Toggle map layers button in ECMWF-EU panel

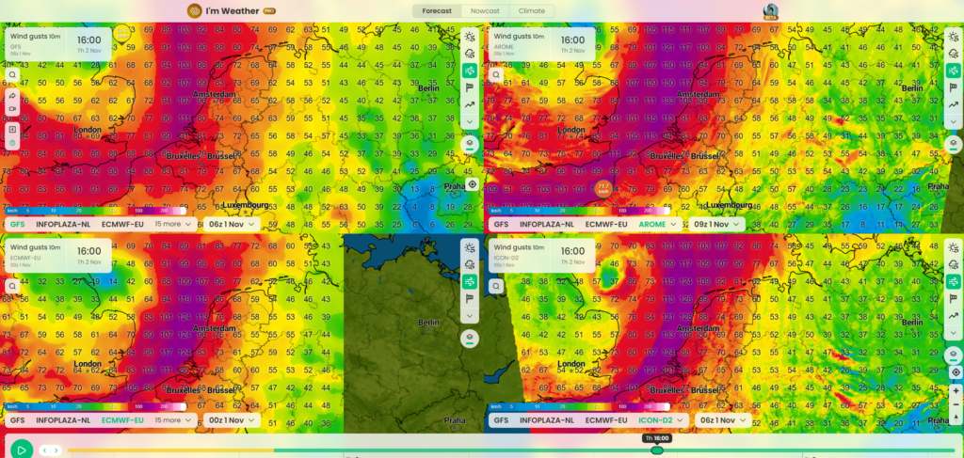click(x=470, y=338)
